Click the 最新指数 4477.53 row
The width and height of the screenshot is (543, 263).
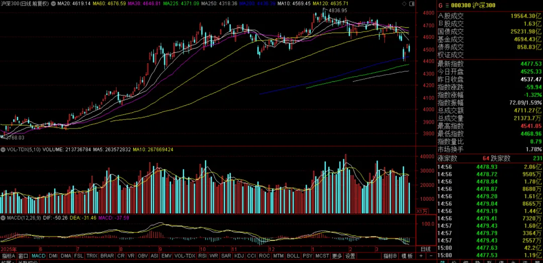(x=490, y=64)
